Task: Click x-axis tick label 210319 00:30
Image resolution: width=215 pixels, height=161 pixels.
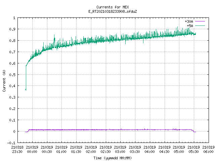Action: click(x=47, y=149)
